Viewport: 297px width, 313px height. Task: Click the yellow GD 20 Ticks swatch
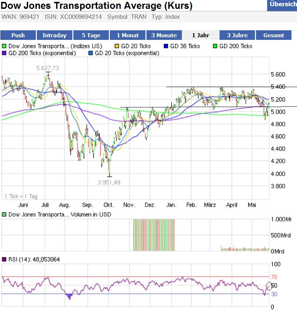tap(117, 46)
